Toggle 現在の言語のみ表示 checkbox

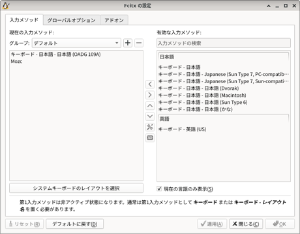click(159, 188)
